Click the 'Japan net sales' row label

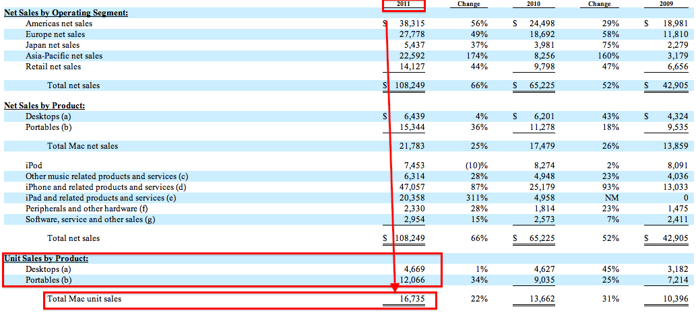[53, 45]
